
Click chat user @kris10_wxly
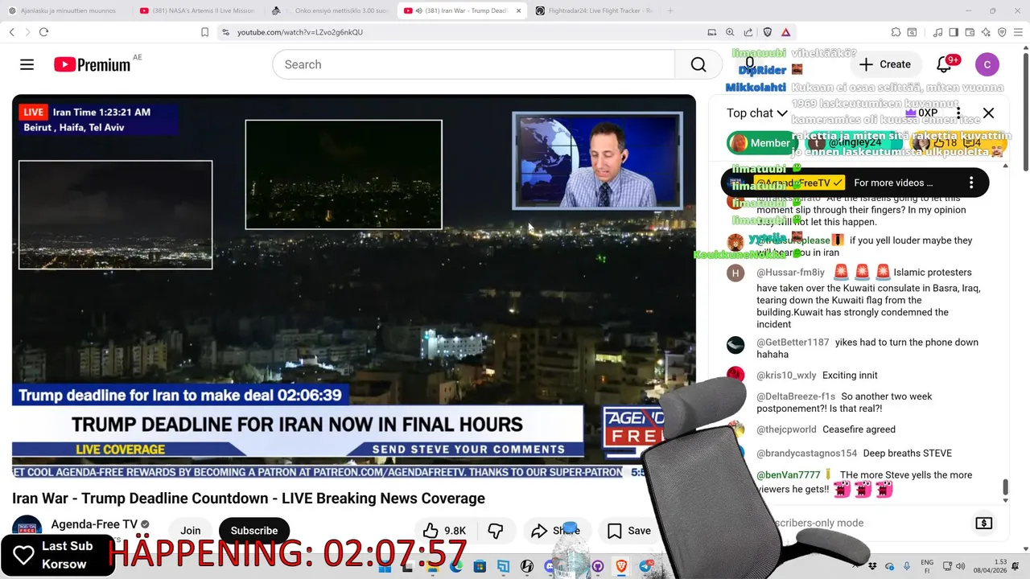[x=786, y=376]
